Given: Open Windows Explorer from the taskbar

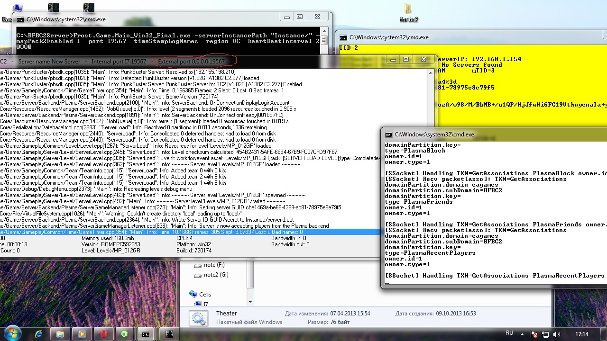Looking at the screenshot, I should click(60, 334).
